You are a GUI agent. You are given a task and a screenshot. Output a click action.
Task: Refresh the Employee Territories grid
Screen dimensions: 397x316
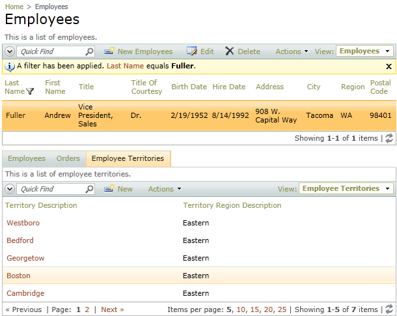tap(389, 309)
